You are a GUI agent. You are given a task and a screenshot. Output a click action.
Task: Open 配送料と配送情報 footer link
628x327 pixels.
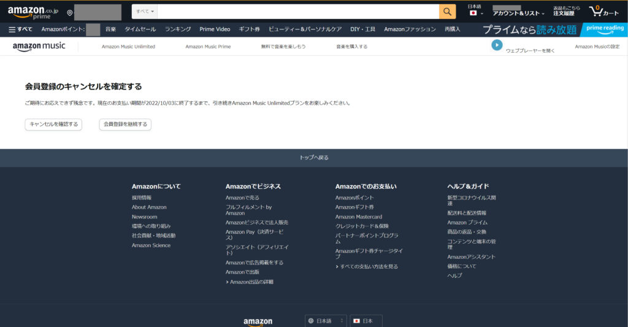pos(467,213)
